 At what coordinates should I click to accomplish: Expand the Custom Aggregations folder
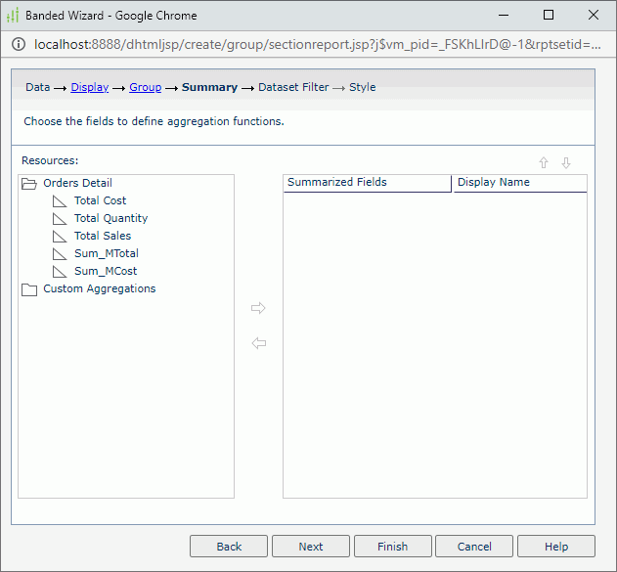(28, 289)
